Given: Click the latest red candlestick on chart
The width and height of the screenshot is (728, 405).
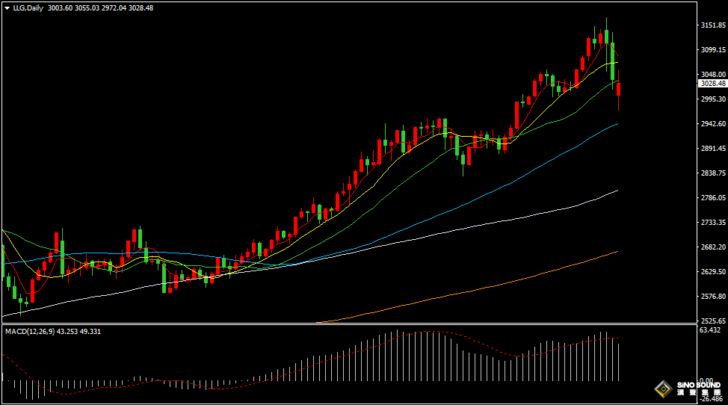Looking at the screenshot, I should [618, 89].
